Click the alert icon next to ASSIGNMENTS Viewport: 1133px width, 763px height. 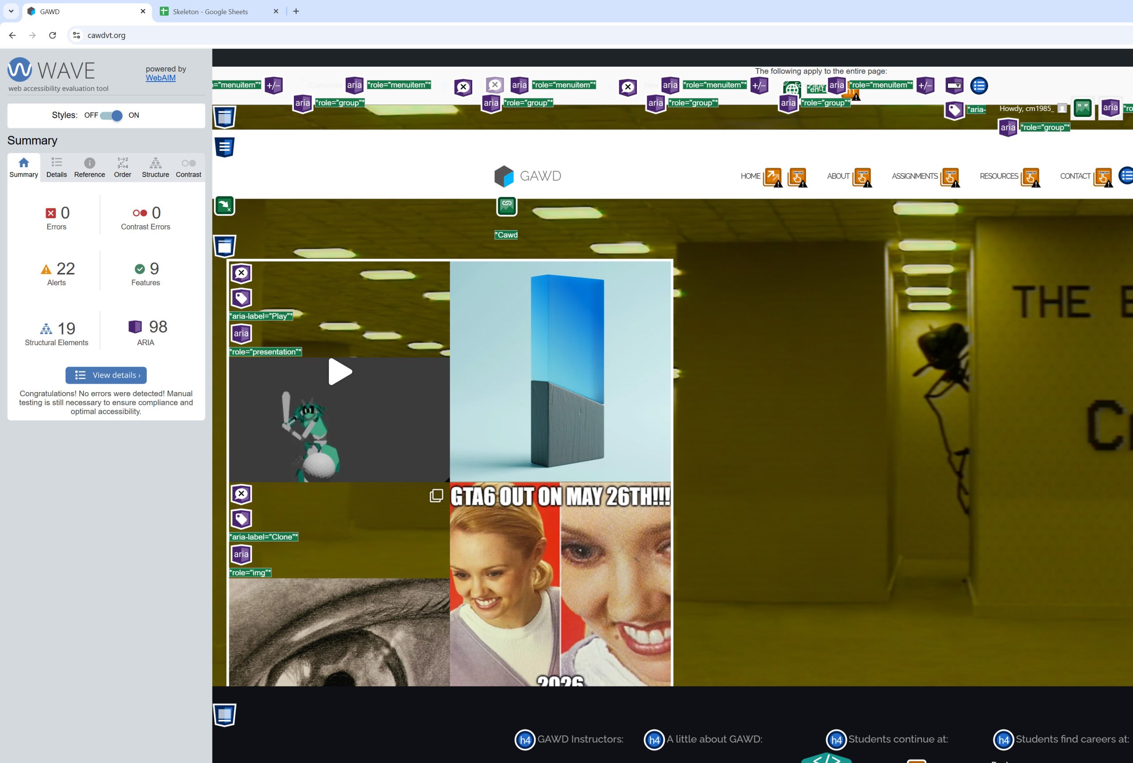tap(950, 177)
